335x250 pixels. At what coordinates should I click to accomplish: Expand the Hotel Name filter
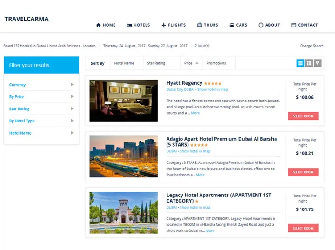[x=41, y=133]
